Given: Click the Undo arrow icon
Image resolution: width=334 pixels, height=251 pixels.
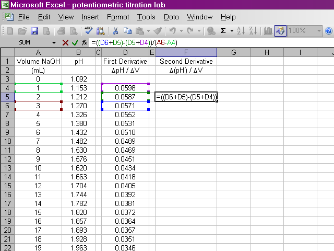Looking at the screenshot, I should pos(173,31).
